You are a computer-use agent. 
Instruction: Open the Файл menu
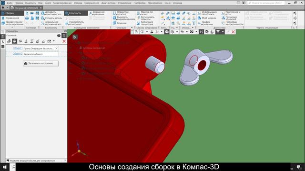click(x=10, y=3)
